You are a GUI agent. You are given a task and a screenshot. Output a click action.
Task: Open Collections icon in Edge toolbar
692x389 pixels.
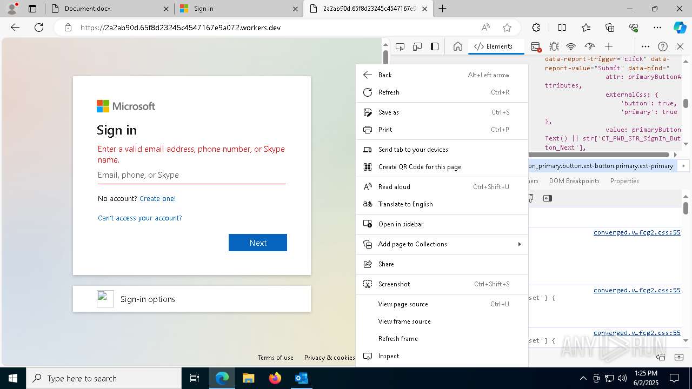(x=610, y=28)
